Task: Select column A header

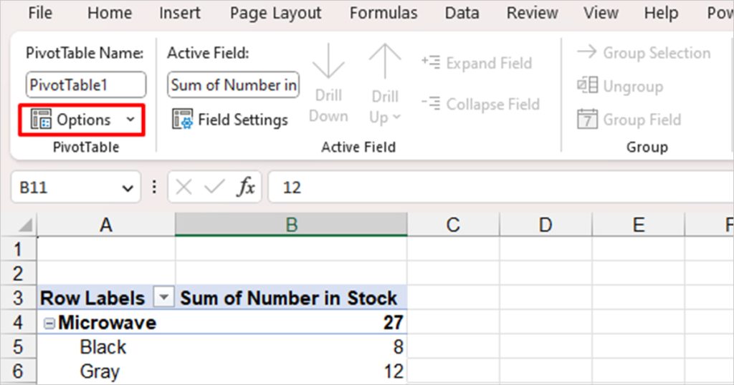Action: coord(106,225)
